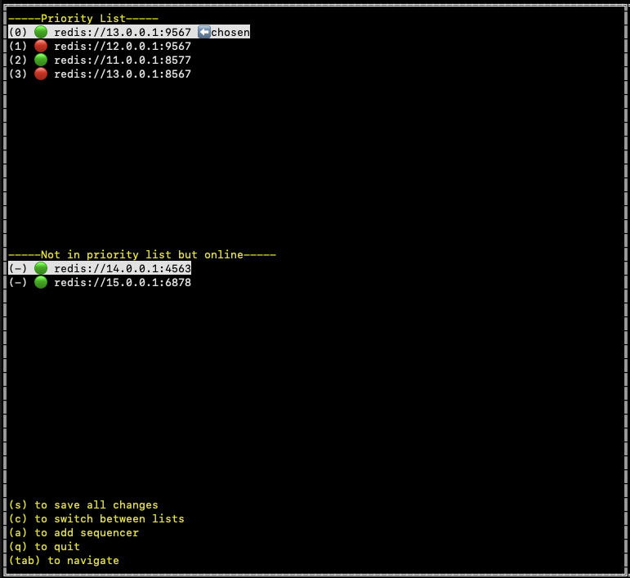The image size is (630, 578).
Task: Select the redis://12.0.0.1:9567 sequencer address
Action: click(x=122, y=46)
